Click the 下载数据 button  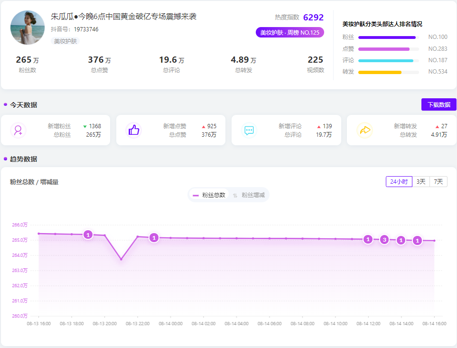438,104
